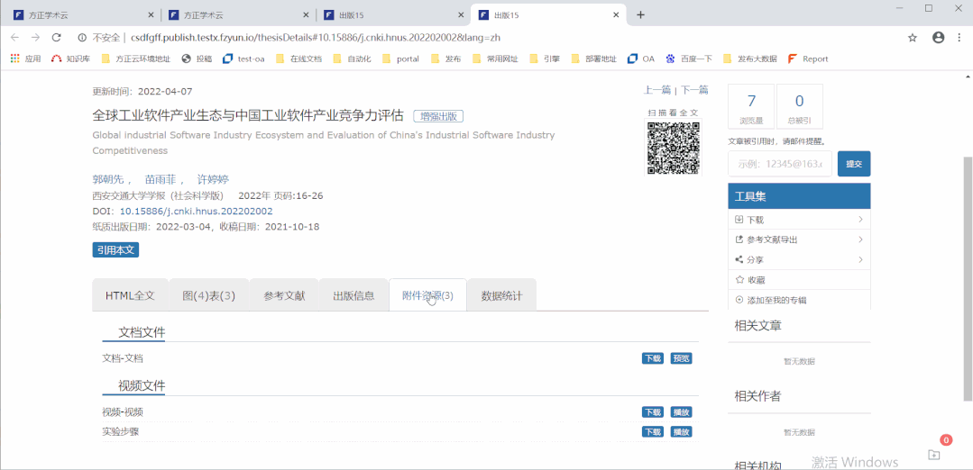Download the 视频-视频 file
The image size is (973, 470).
click(x=652, y=411)
